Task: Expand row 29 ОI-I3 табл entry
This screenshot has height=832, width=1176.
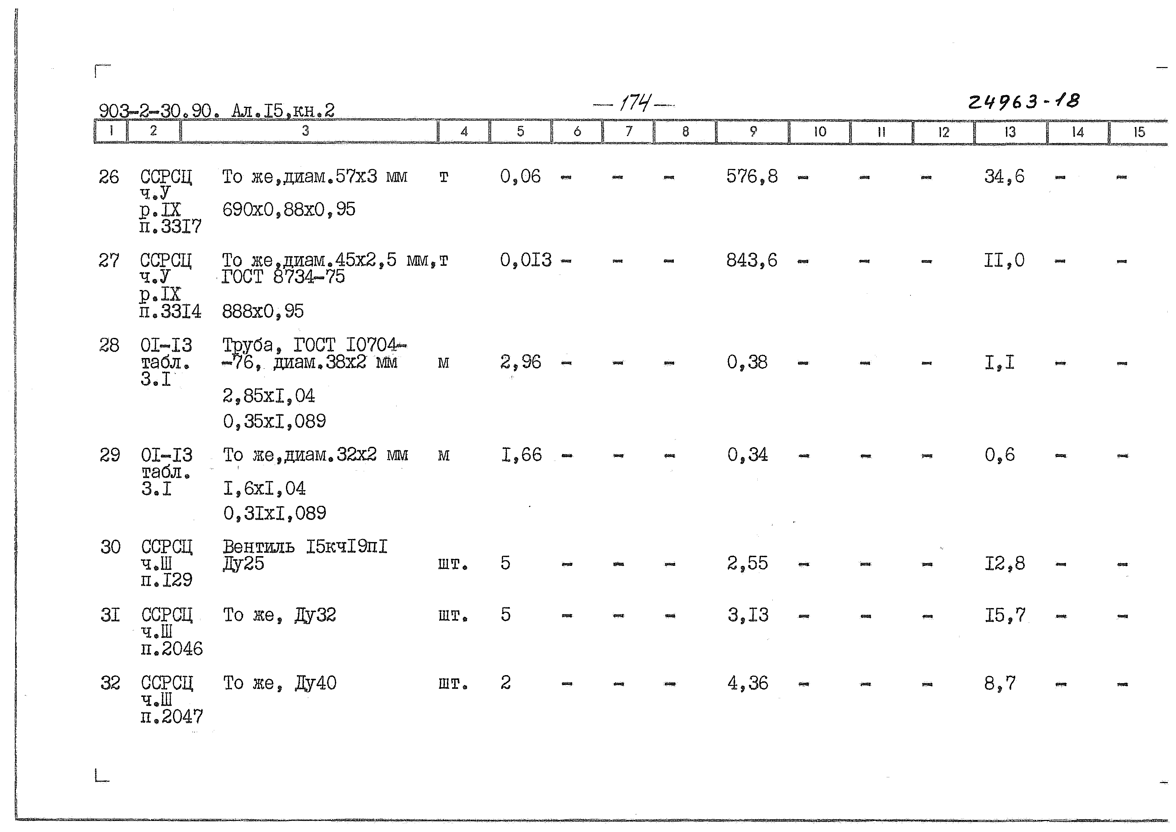Action: click(x=139, y=468)
